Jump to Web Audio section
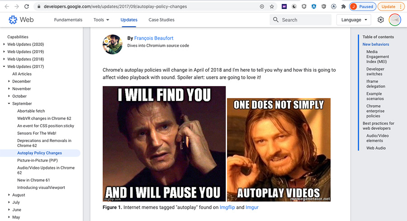Screen dimensions: 407x221 pos(376,148)
